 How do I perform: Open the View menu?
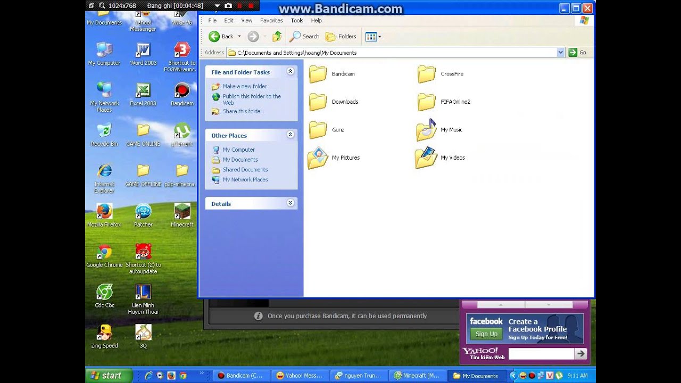coord(247,20)
